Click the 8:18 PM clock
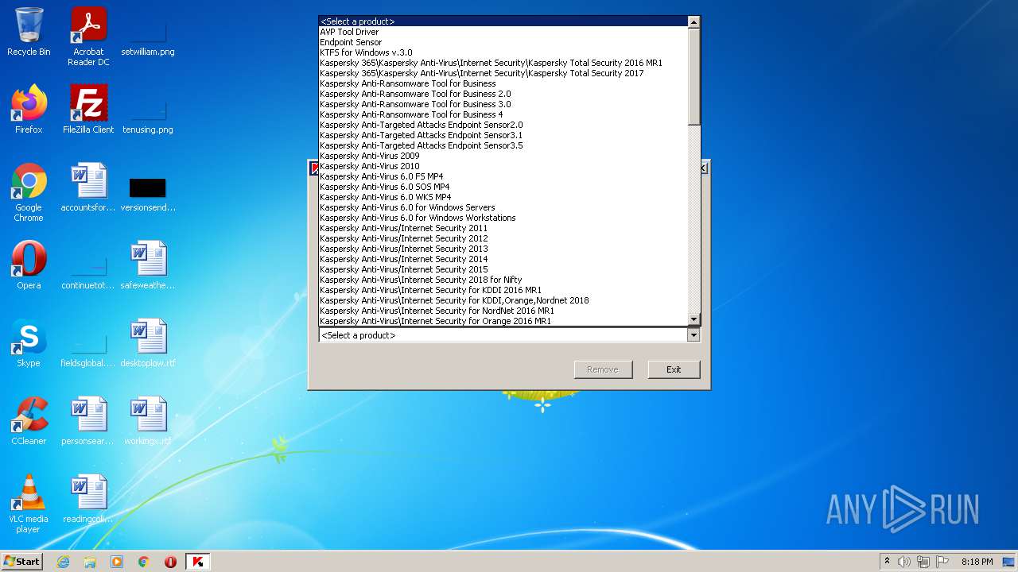Image resolution: width=1018 pixels, height=572 pixels. point(977,562)
